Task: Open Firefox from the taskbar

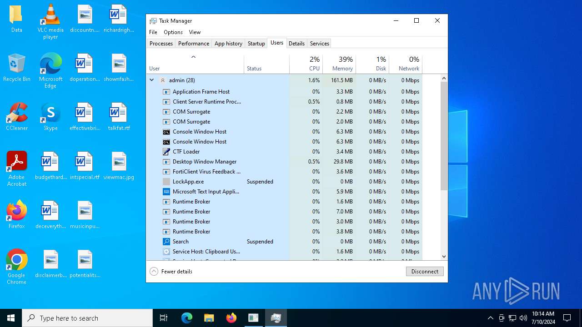Action: 231,318
